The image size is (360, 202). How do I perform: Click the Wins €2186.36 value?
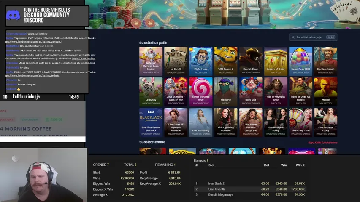[x=127, y=178]
